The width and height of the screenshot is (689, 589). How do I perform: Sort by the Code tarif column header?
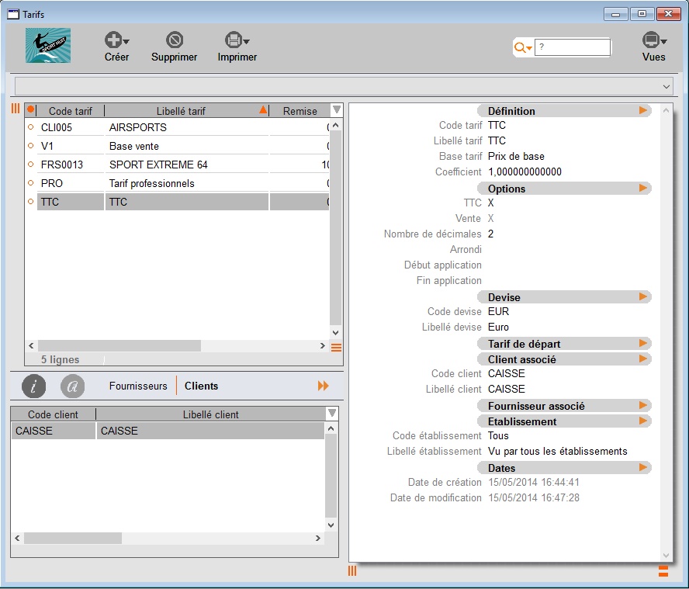coord(71,111)
